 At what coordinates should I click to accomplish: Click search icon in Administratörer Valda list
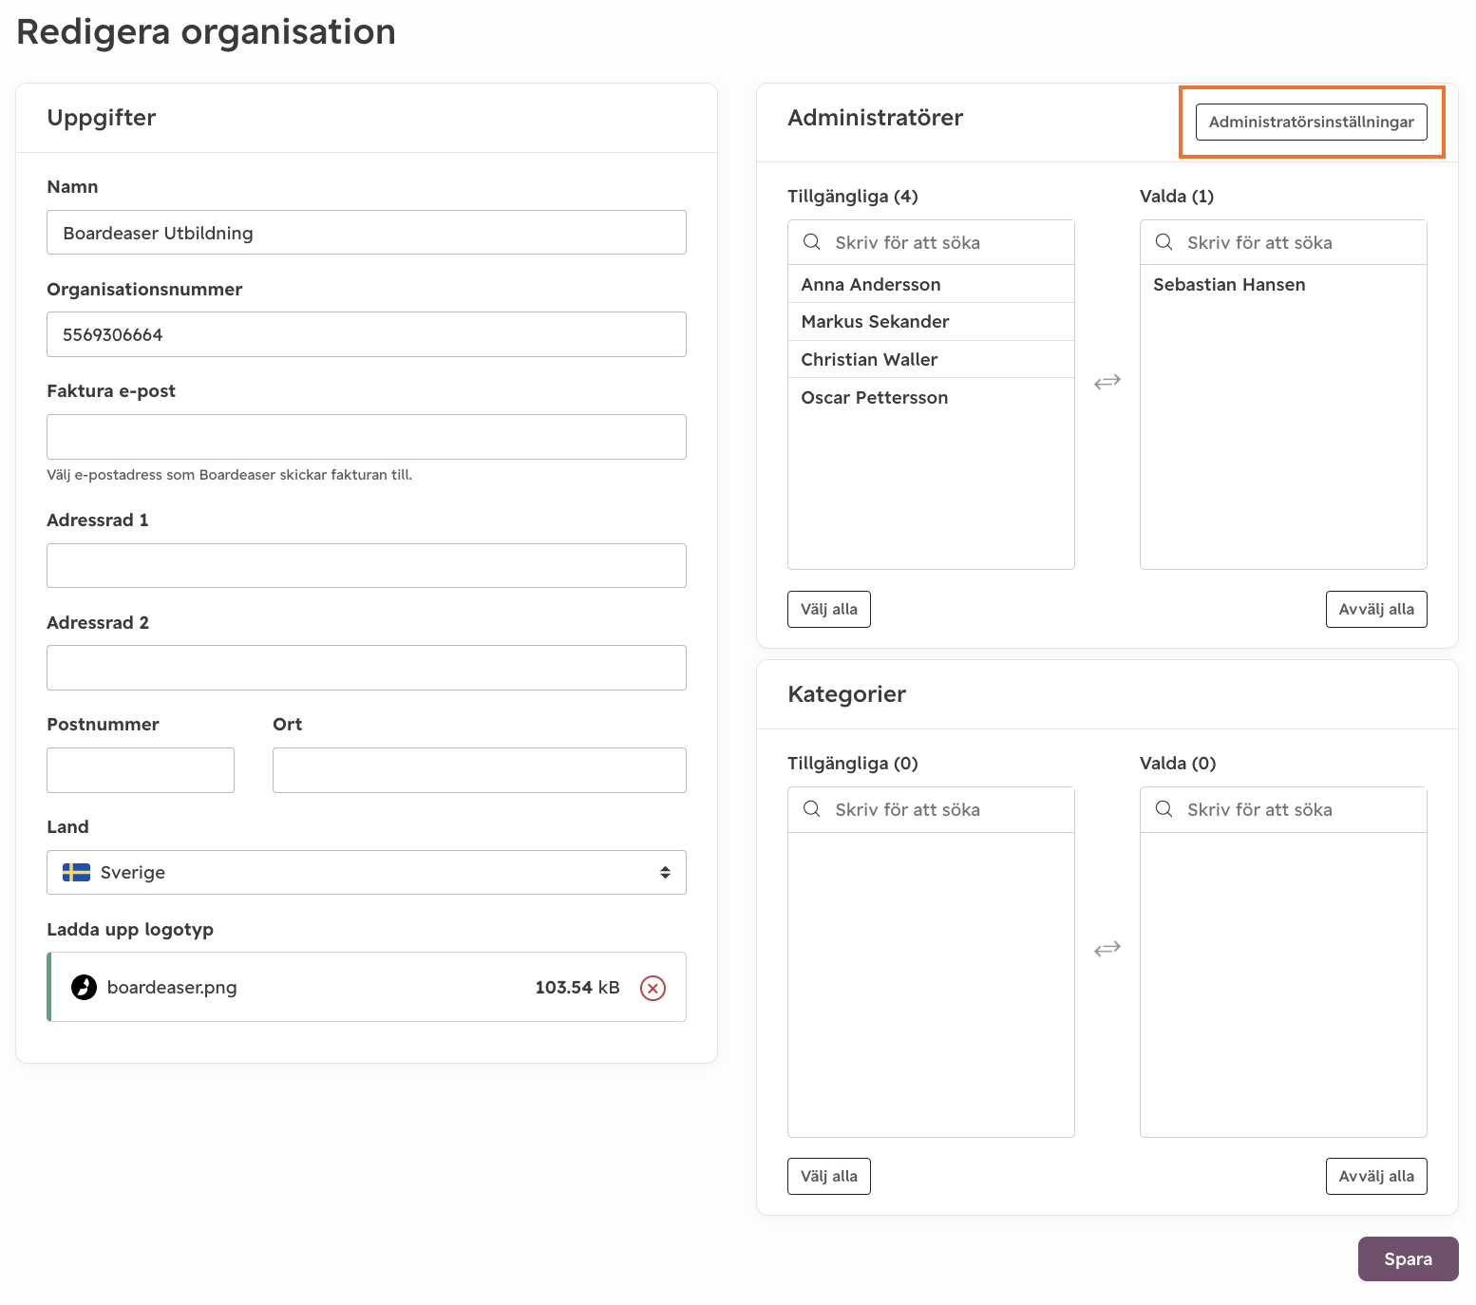coord(1164,242)
